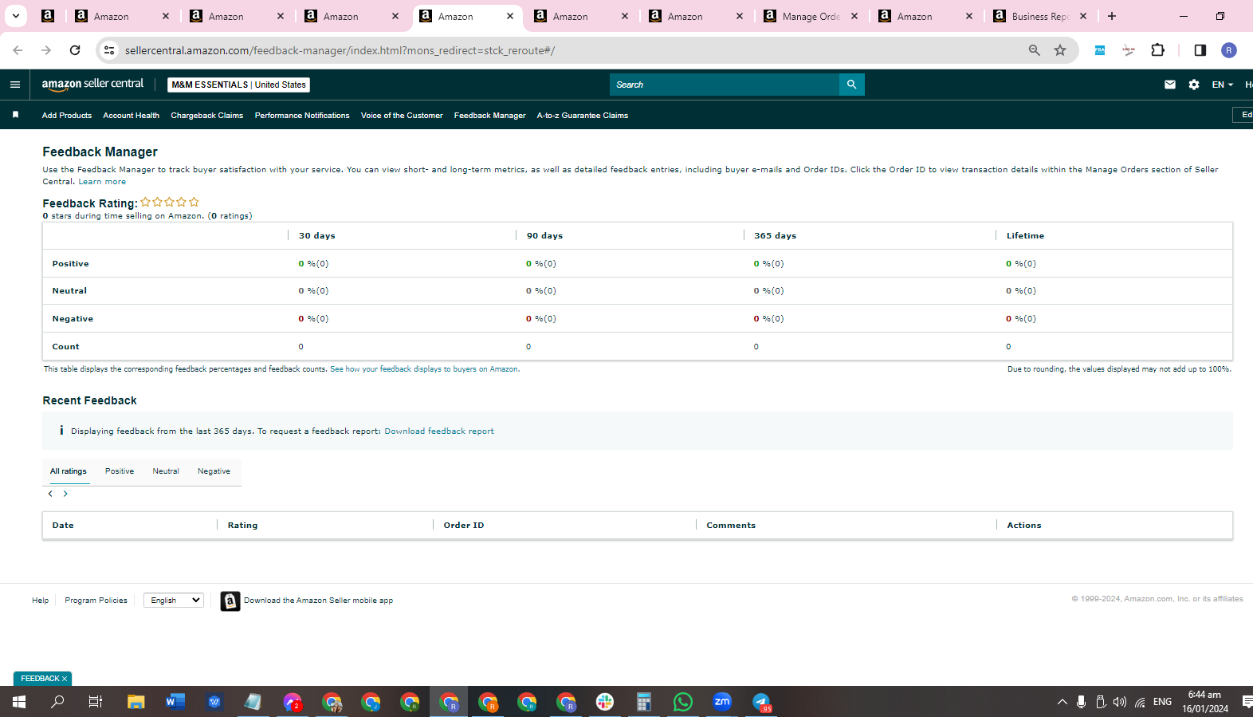Open the English language select in footer
This screenshot has height=717, width=1253.
[174, 601]
